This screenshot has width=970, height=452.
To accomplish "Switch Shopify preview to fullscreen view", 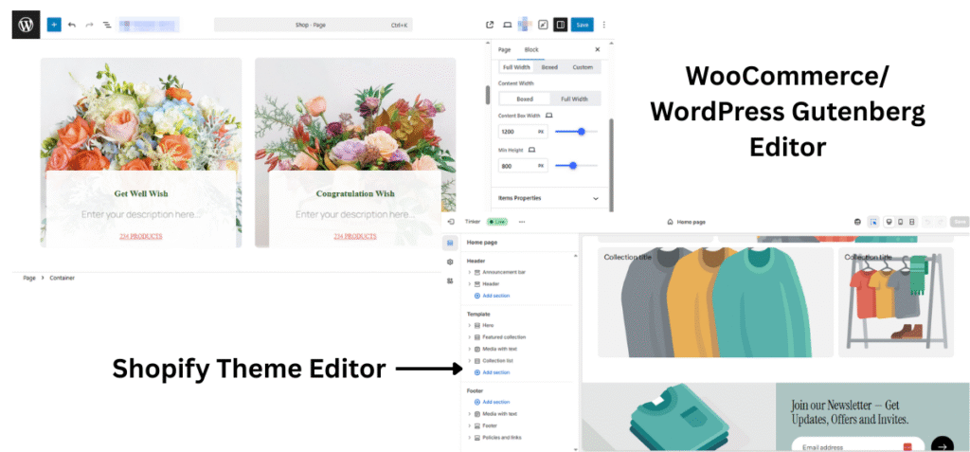I will pyautogui.click(x=911, y=222).
